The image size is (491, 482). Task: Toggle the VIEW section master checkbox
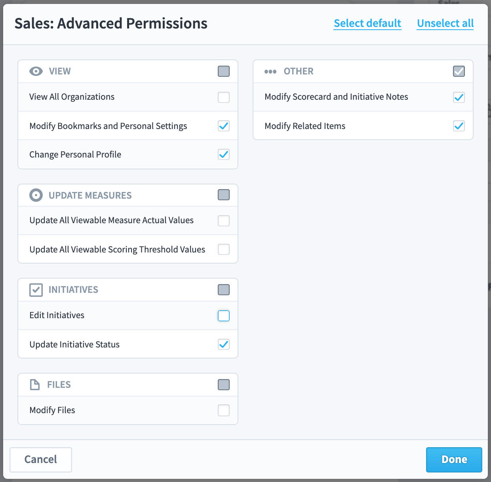(x=224, y=71)
